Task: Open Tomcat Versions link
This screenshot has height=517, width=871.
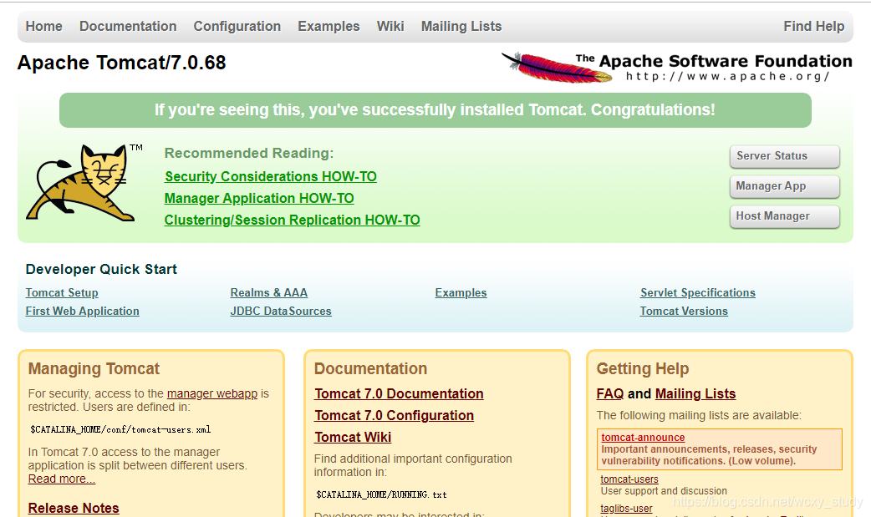Action: [684, 311]
